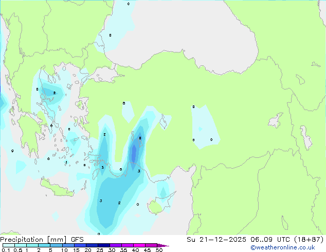
Task: Click the '(18+87)' forecast run text
Action: [309, 240]
